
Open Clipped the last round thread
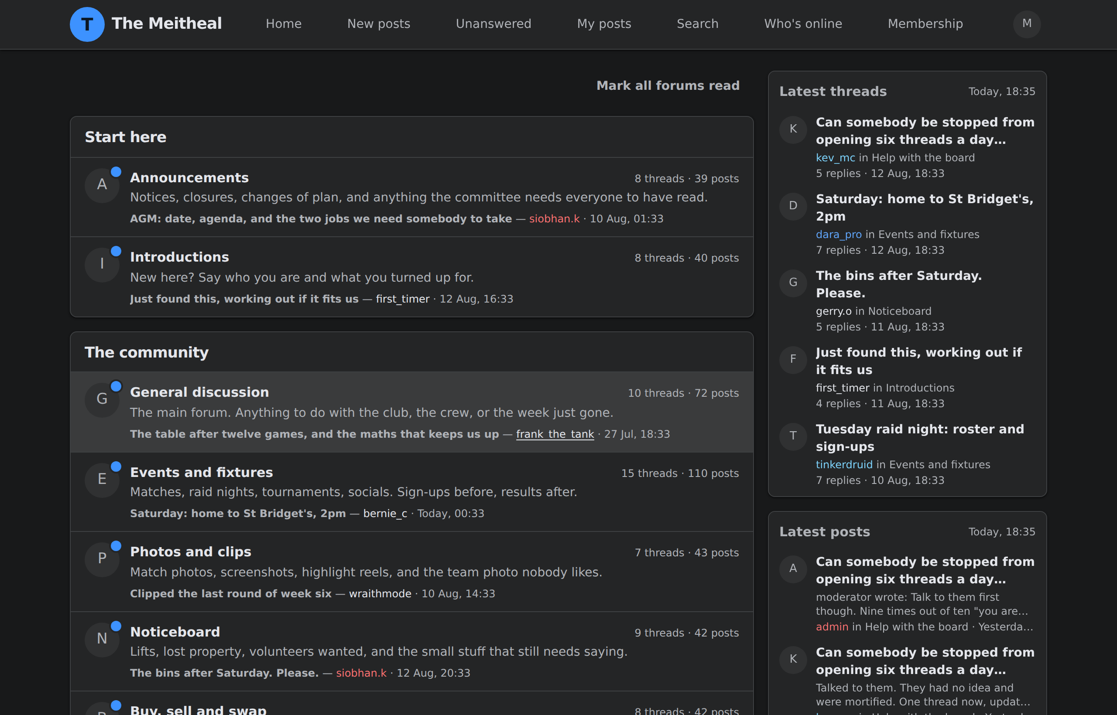pos(231,594)
